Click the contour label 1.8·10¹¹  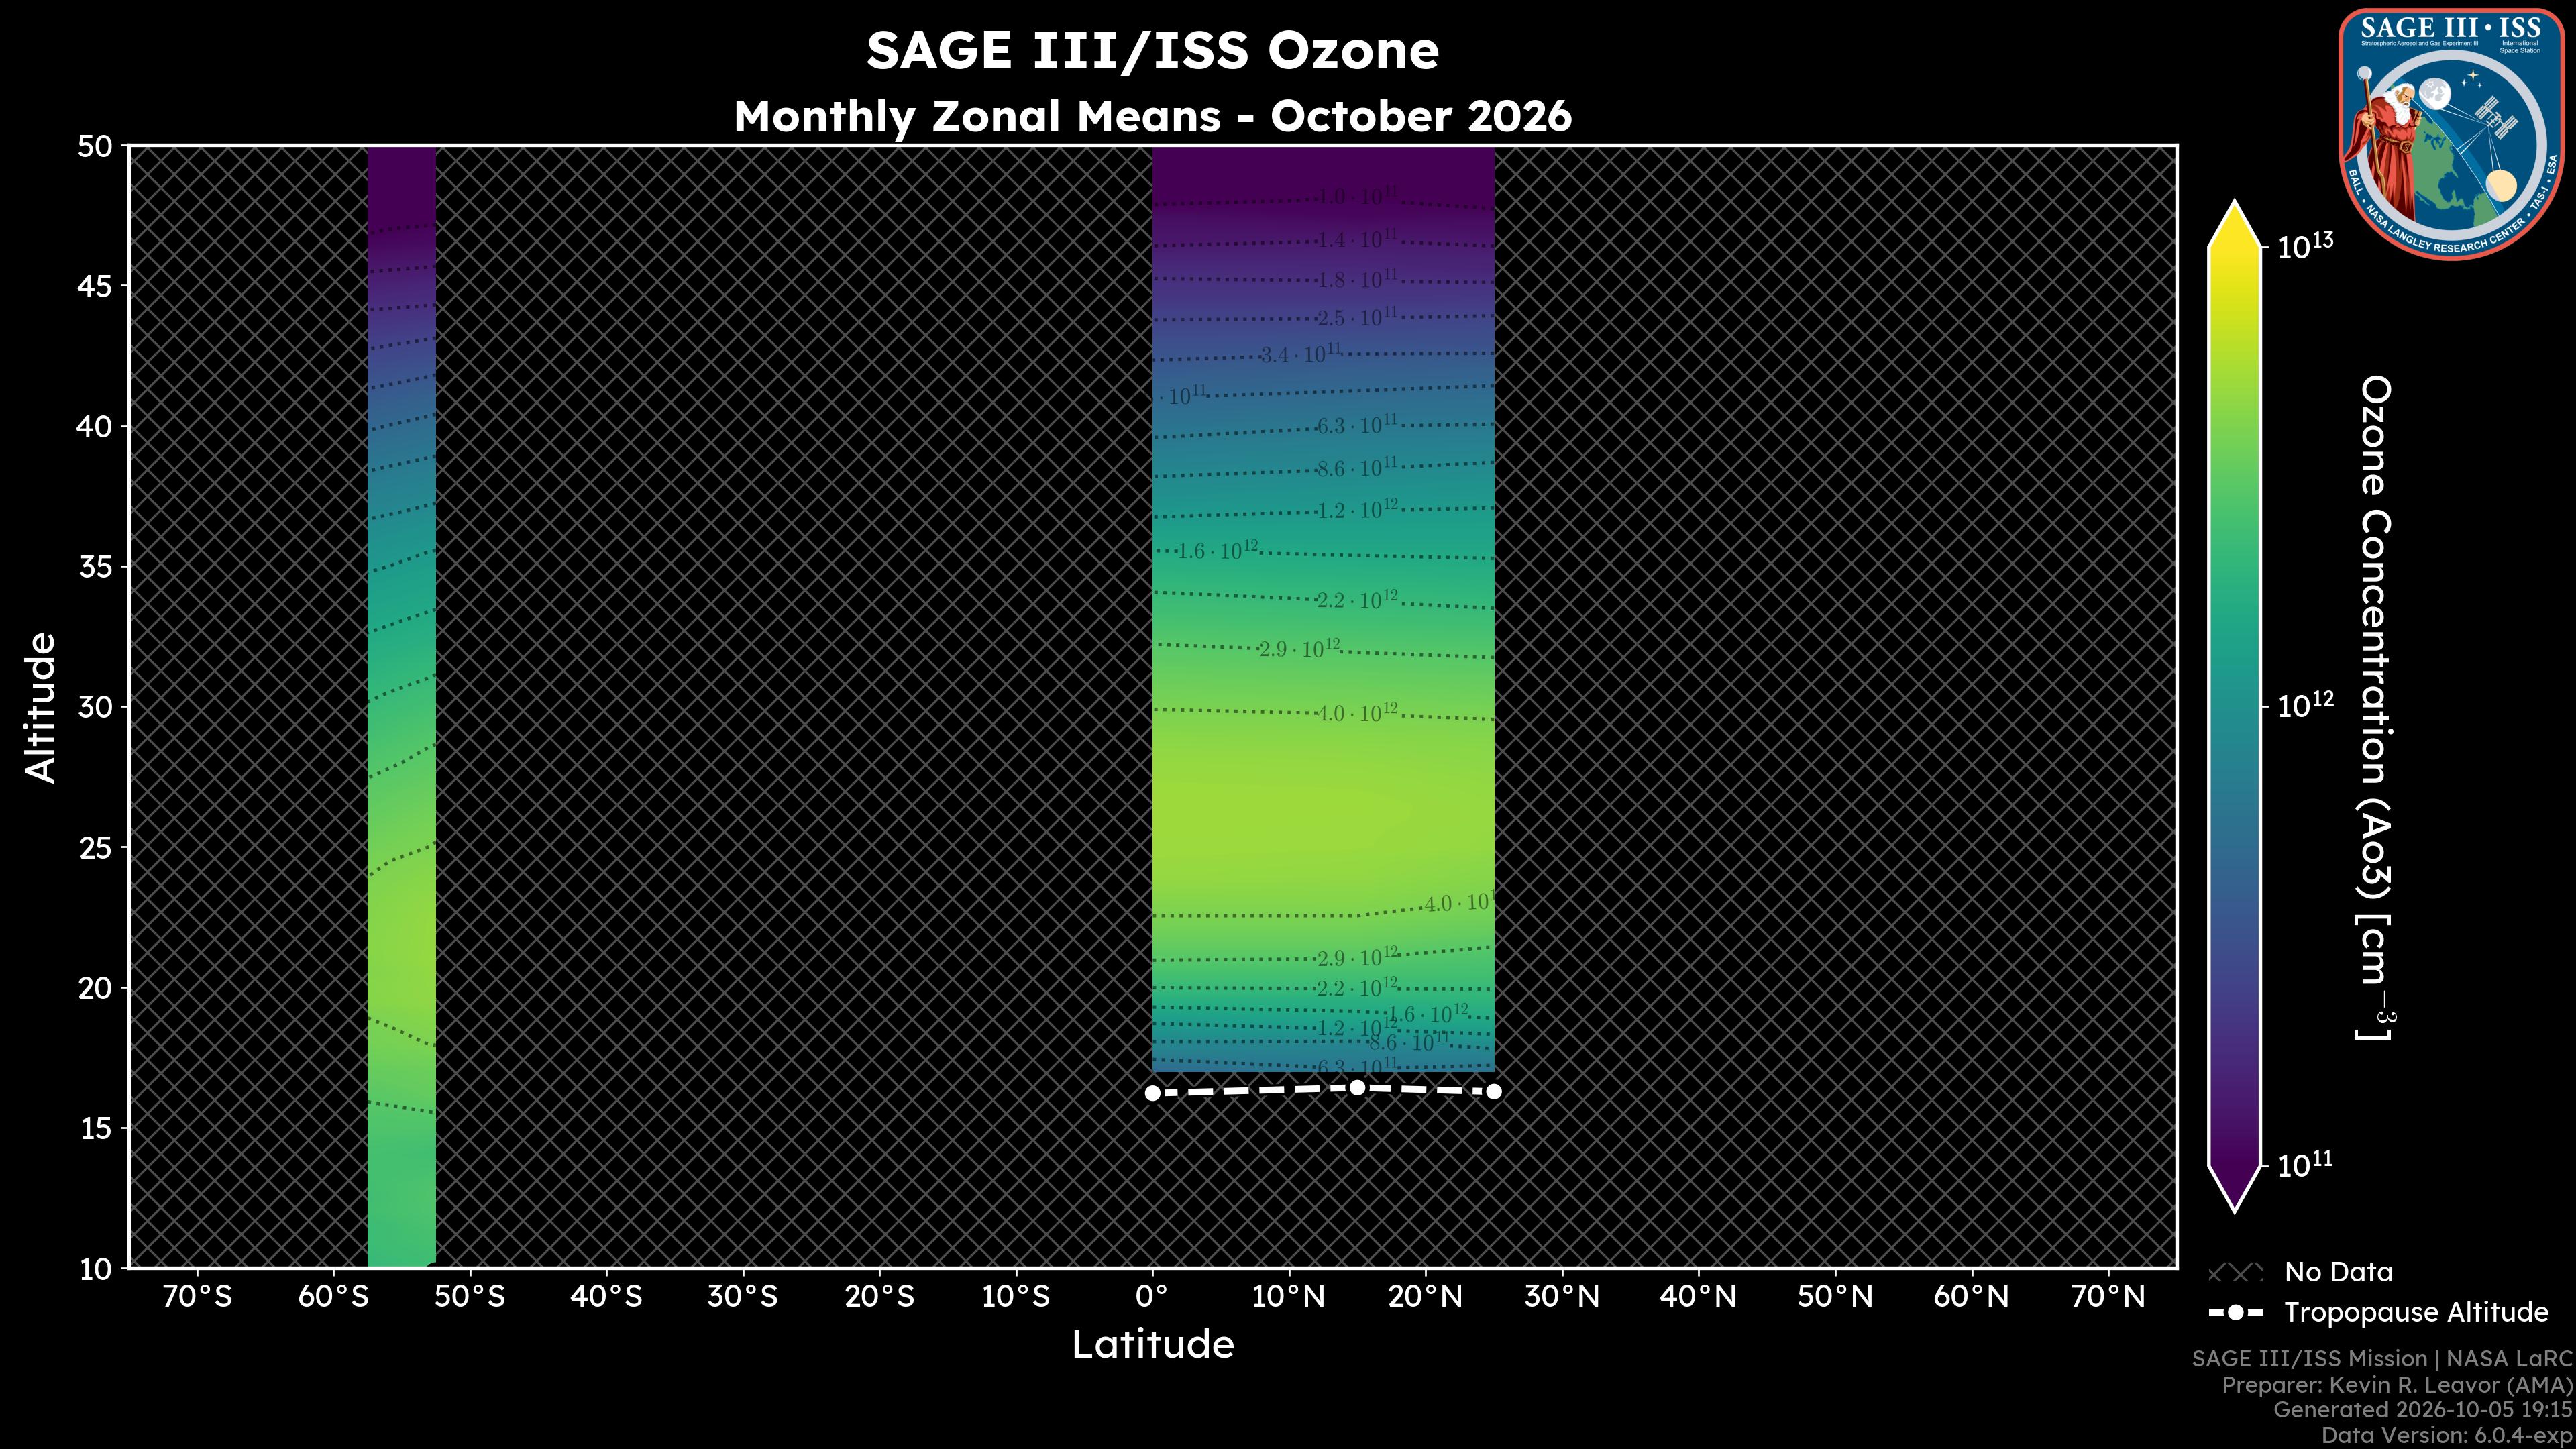(1357, 279)
